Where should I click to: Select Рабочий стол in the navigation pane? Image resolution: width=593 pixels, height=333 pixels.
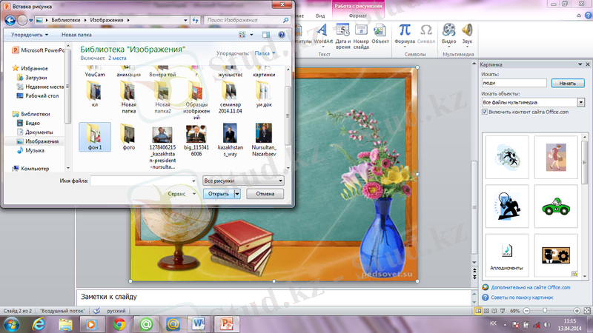coord(43,95)
